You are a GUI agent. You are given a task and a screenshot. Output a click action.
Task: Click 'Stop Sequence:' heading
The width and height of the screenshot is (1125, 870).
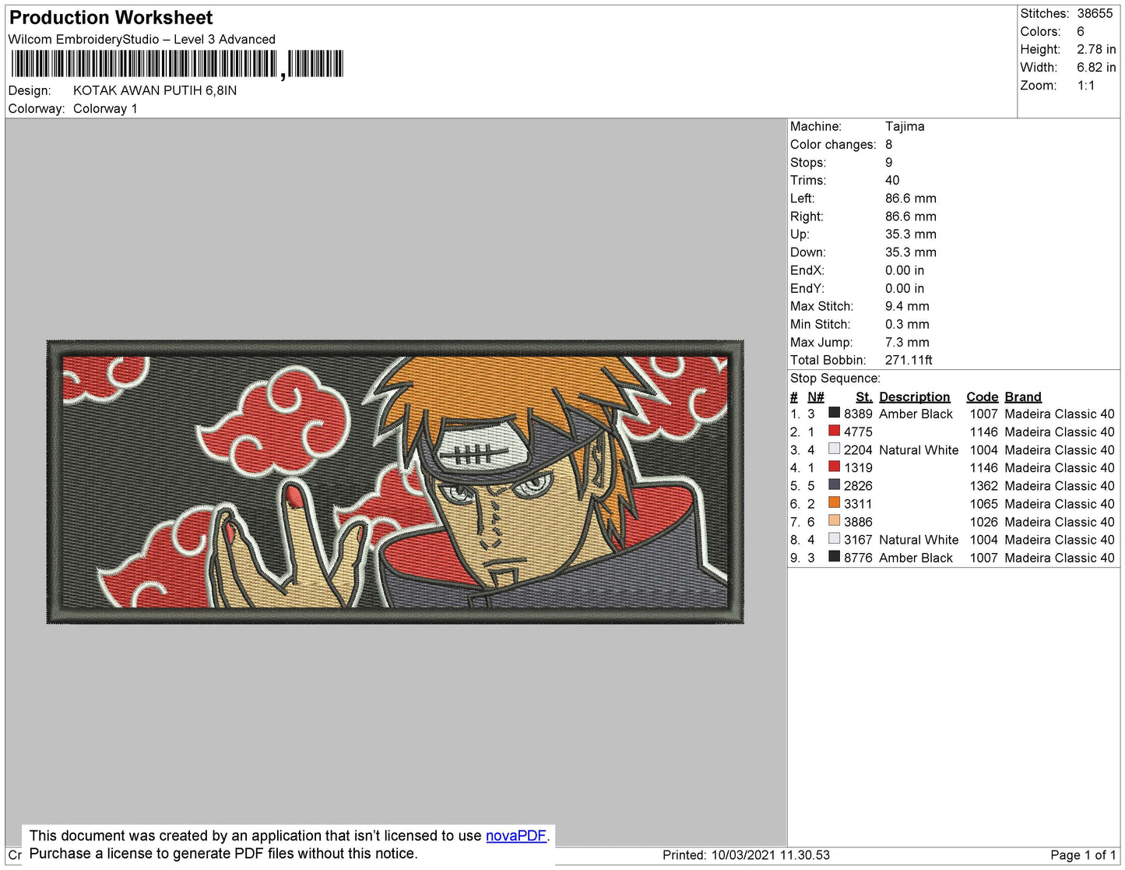point(835,378)
